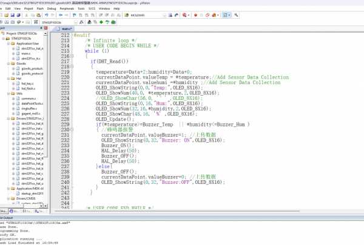The height and width of the screenshot is (245, 364).
Task: Open the Configuration wrench icon
Action: 236,15
